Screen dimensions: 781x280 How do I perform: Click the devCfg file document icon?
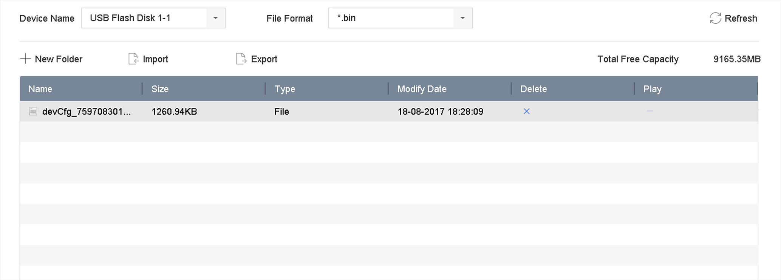33,111
